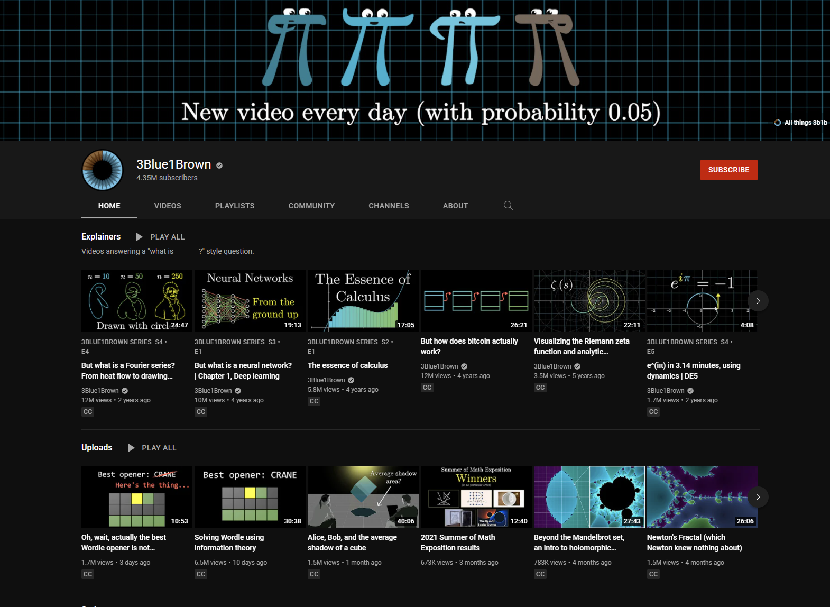Click title 'The essence of calculus'
This screenshot has height=607, width=830.
point(348,365)
